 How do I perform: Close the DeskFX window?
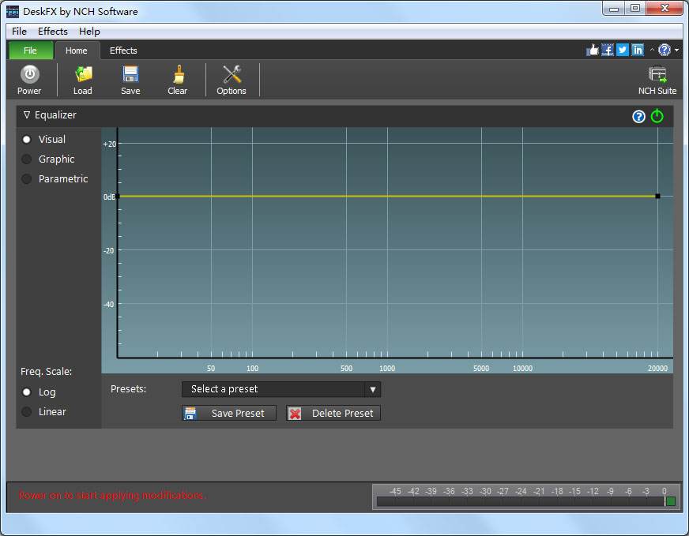pyautogui.click(x=665, y=9)
